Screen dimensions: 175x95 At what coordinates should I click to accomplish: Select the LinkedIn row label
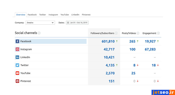(x=25, y=57)
